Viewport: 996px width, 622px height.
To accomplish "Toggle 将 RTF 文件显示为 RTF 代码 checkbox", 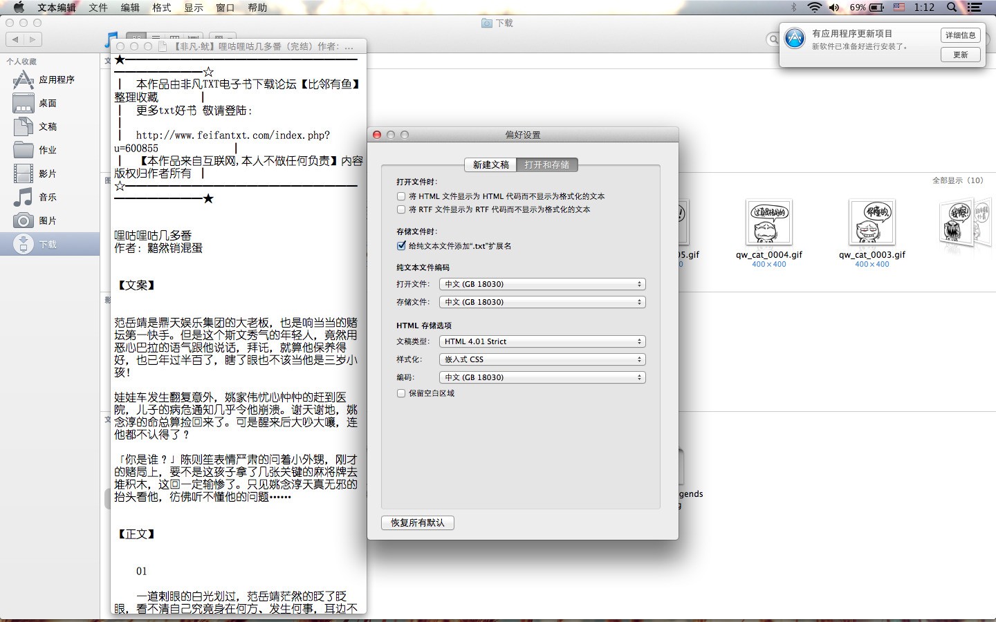I will [401, 209].
